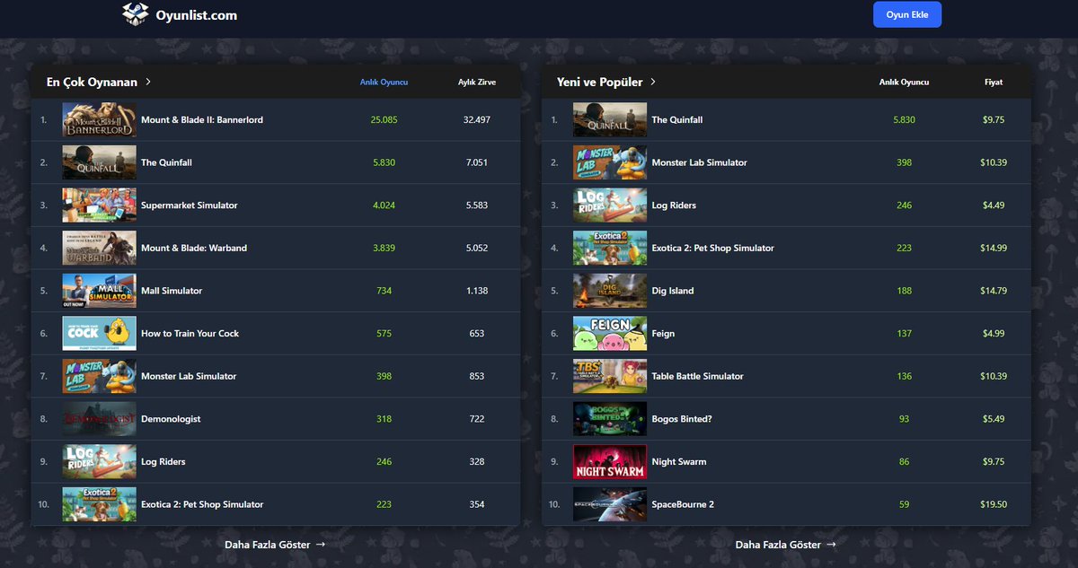The image size is (1078, 568).
Task: Open Monster Lab Simulator thumbnail in most played
Action: pyautogui.click(x=100, y=376)
